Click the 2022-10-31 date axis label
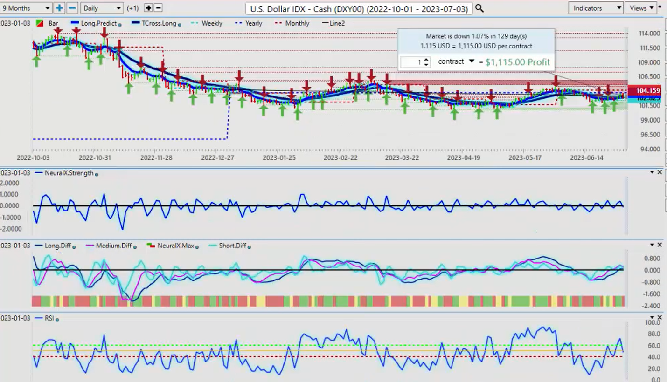The width and height of the screenshot is (667, 382). (94, 158)
